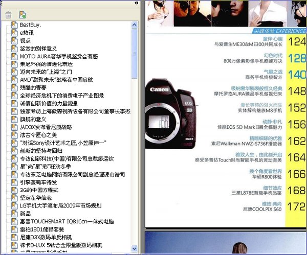Click the Canon EOS 5D camera image

(171, 113)
